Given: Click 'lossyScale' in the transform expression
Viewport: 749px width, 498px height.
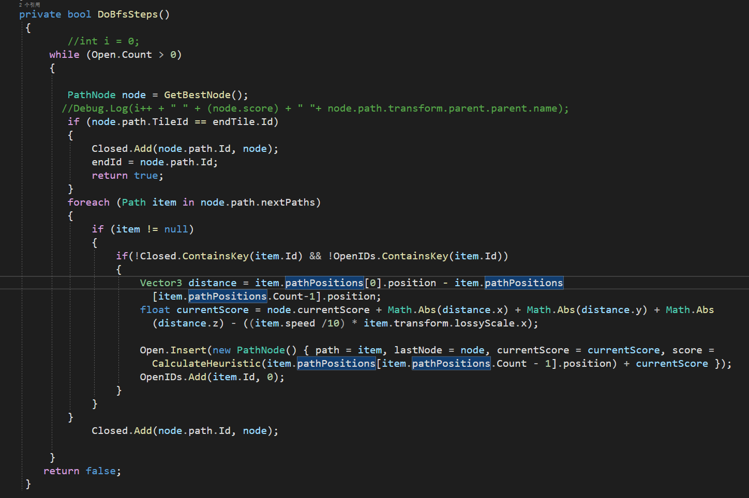Looking at the screenshot, I should pos(484,323).
